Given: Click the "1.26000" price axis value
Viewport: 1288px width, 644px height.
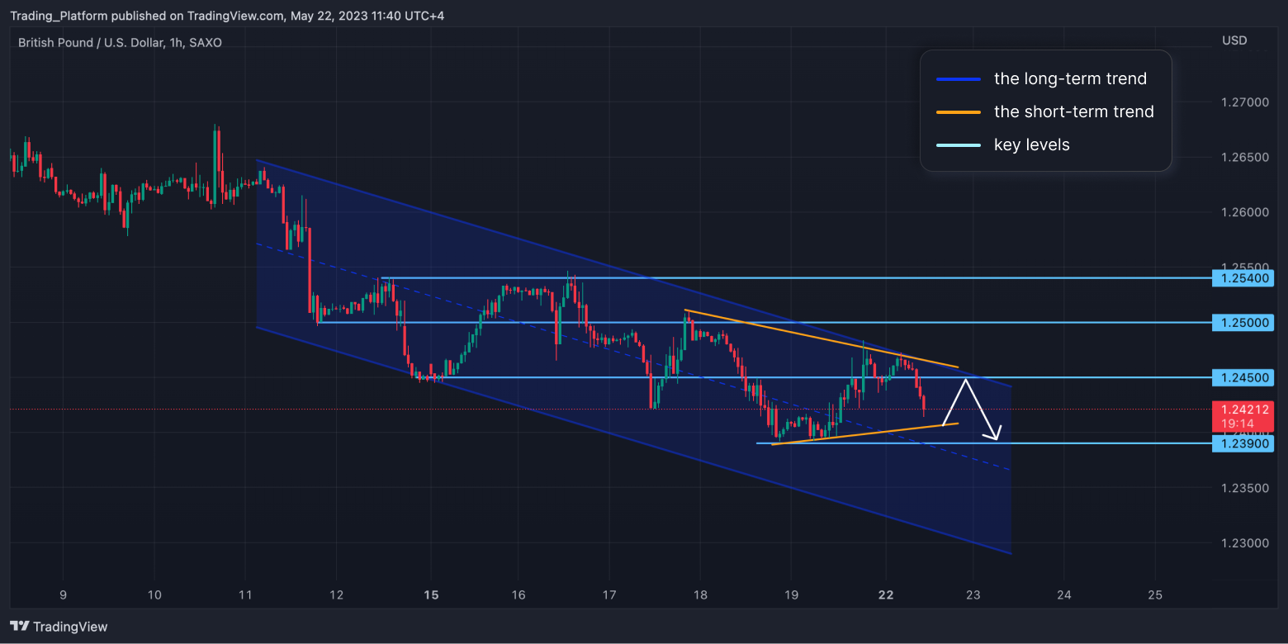Looking at the screenshot, I should tap(1245, 212).
